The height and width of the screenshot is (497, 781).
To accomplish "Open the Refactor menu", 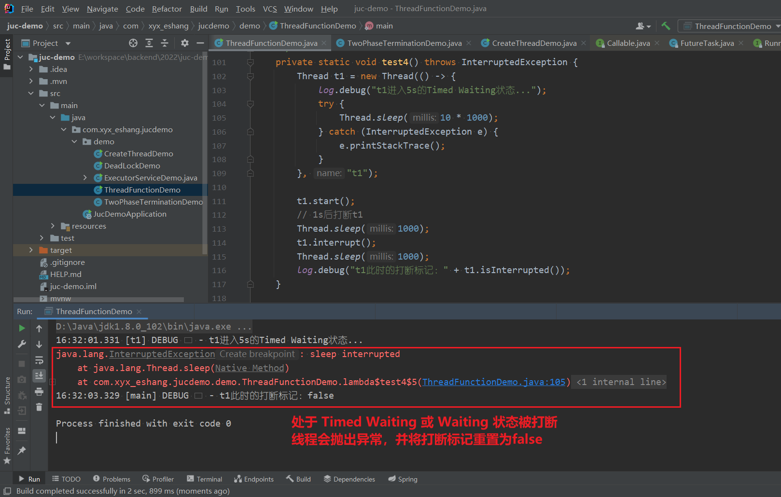I will coord(167,9).
